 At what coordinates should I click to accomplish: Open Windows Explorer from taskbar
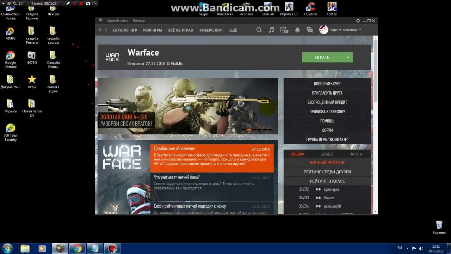(25, 248)
